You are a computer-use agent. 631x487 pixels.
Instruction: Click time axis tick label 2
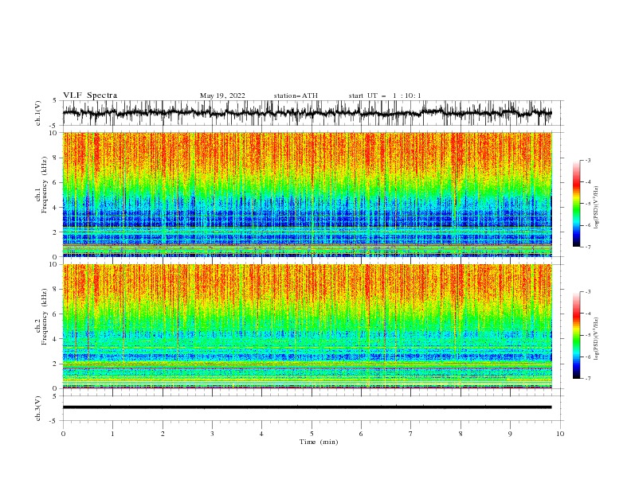pyautogui.click(x=163, y=434)
